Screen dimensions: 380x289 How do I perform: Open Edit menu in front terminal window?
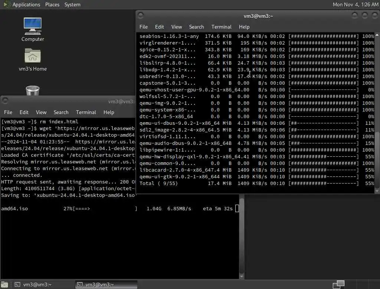coord(160,27)
